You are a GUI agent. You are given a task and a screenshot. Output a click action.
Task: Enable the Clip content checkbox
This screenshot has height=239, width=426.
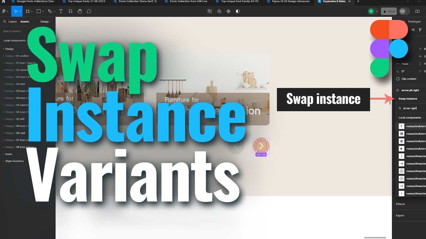click(398, 79)
